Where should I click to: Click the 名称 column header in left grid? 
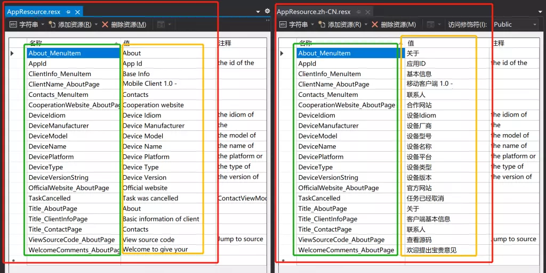pos(35,43)
